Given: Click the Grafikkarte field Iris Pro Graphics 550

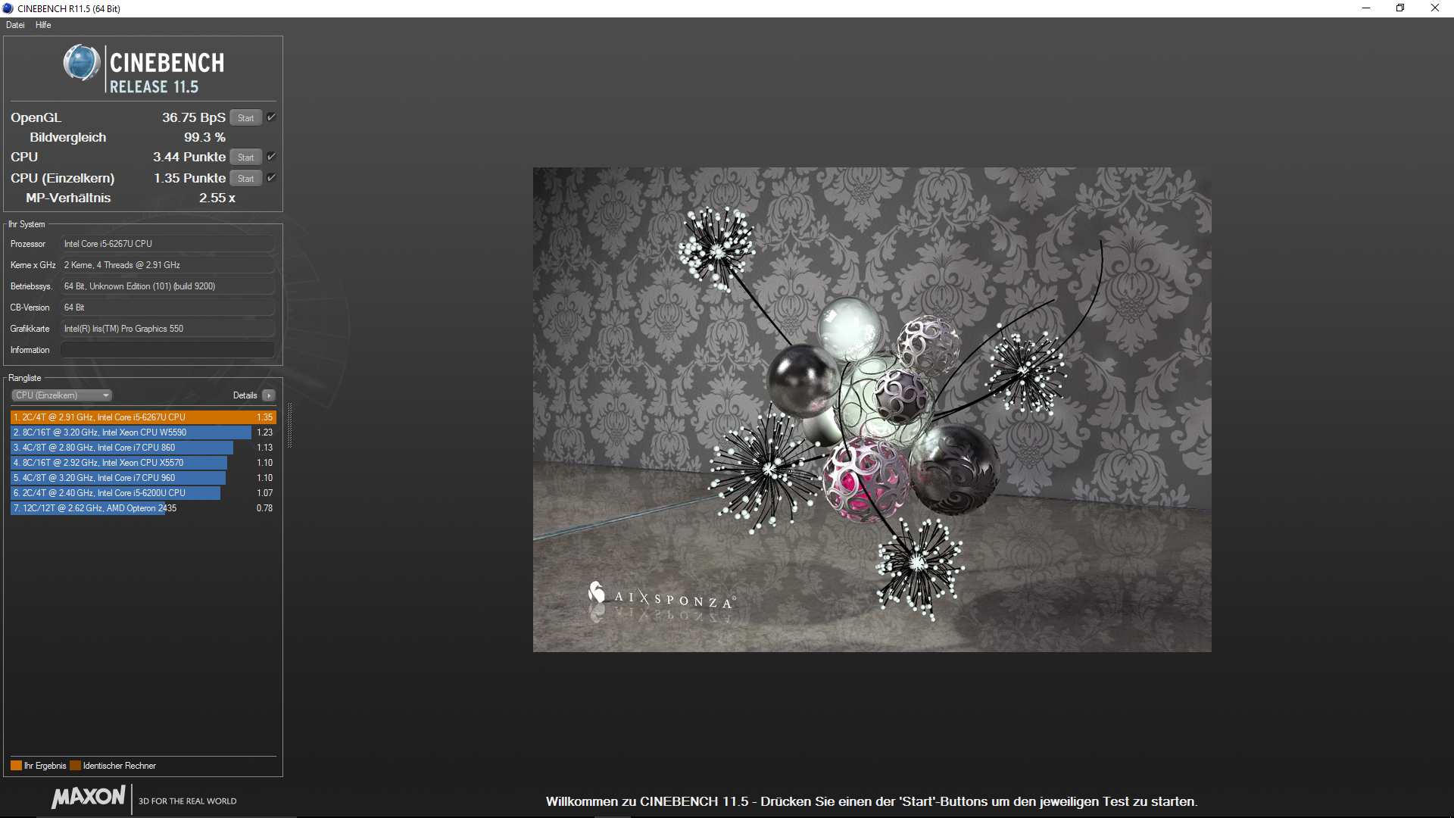Looking at the screenshot, I should tap(167, 329).
